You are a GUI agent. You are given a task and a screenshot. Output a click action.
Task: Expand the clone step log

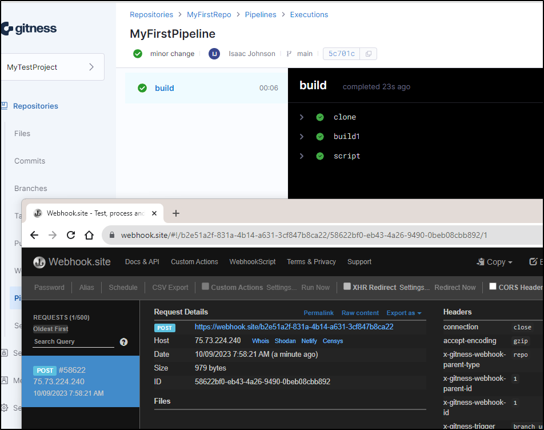click(x=302, y=117)
